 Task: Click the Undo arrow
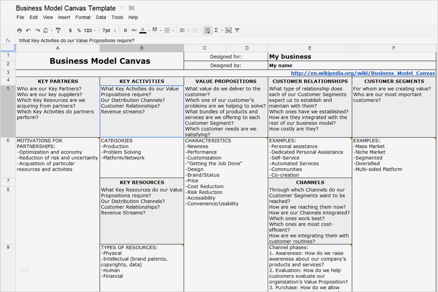tap(28, 31)
